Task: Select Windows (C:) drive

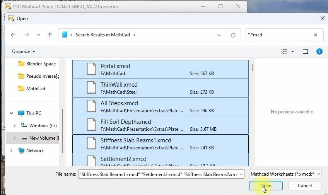Action: tap(39, 125)
